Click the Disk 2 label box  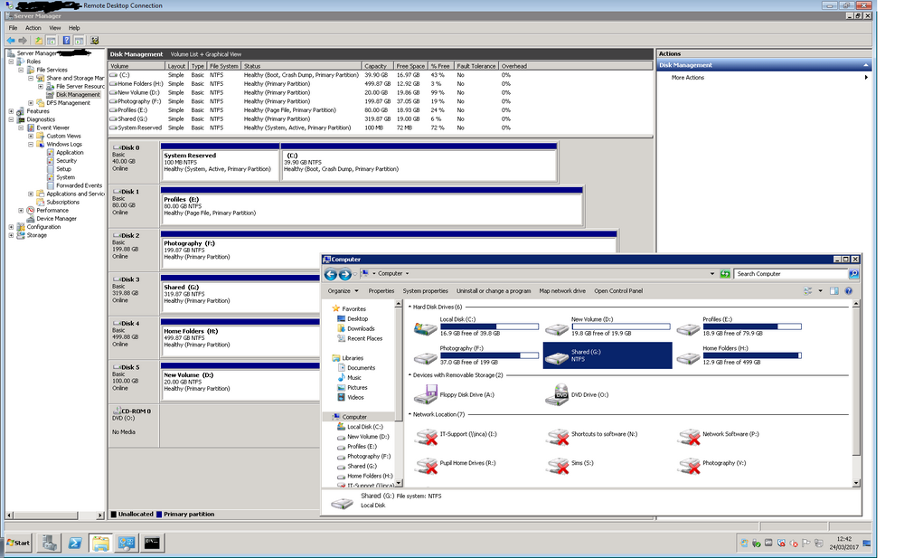pyautogui.click(x=134, y=251)
